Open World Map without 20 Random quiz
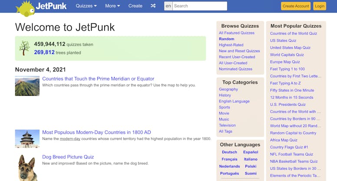This screenshot has height=181, width=337. 295,126
